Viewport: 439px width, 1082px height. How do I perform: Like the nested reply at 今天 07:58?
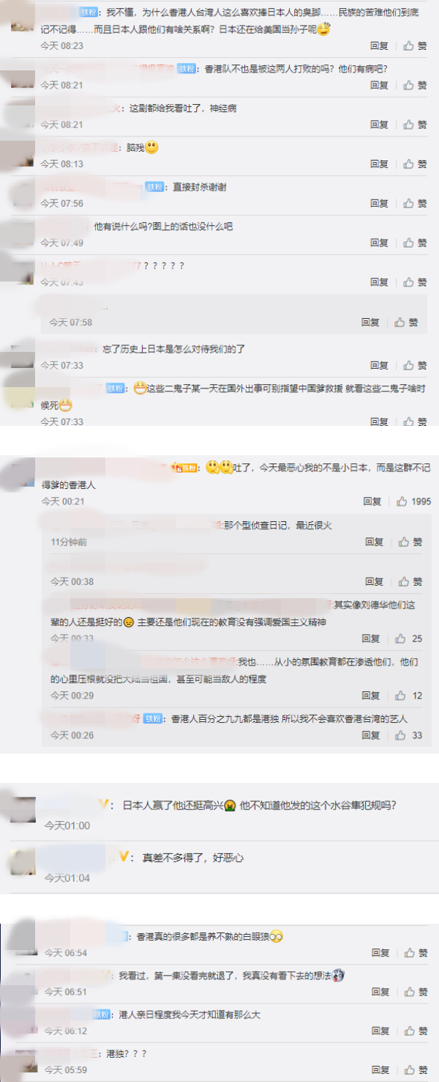[406, 322]
